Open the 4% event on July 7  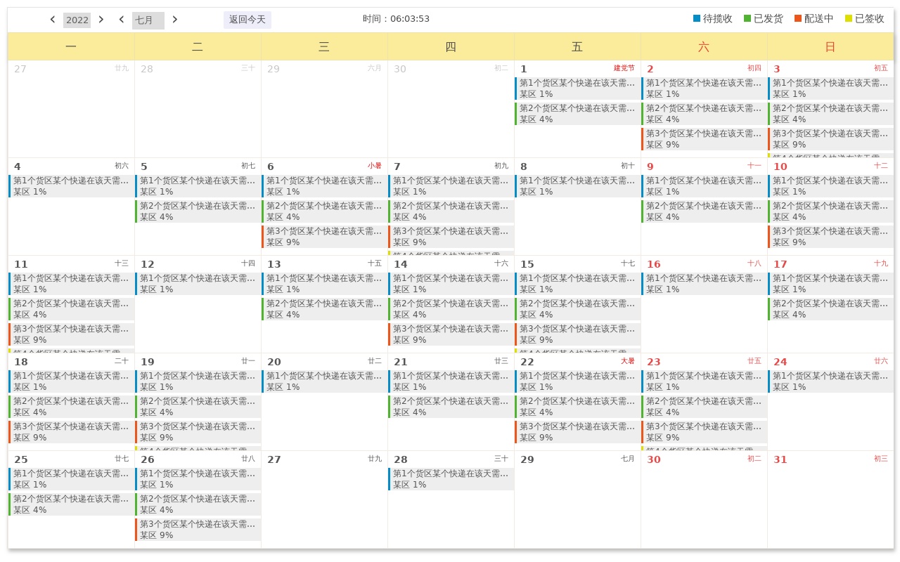tap(451, 211)
